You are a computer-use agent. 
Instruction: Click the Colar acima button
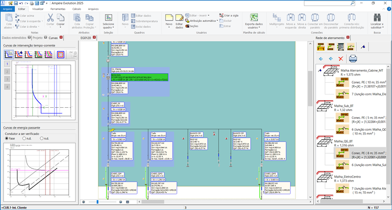point(24,16)
